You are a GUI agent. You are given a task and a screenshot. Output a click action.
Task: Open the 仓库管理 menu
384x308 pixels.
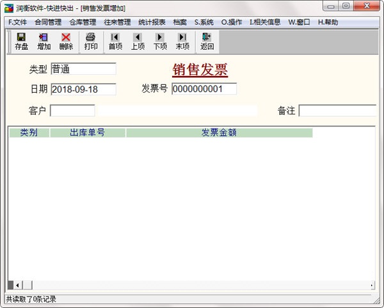(x=83, y=22)
